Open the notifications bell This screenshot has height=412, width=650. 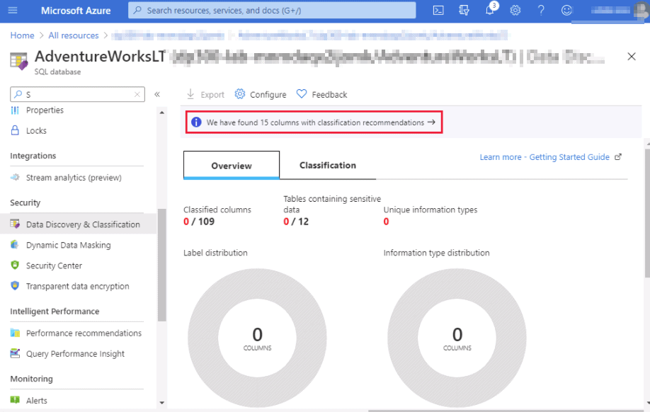(490, 11)
